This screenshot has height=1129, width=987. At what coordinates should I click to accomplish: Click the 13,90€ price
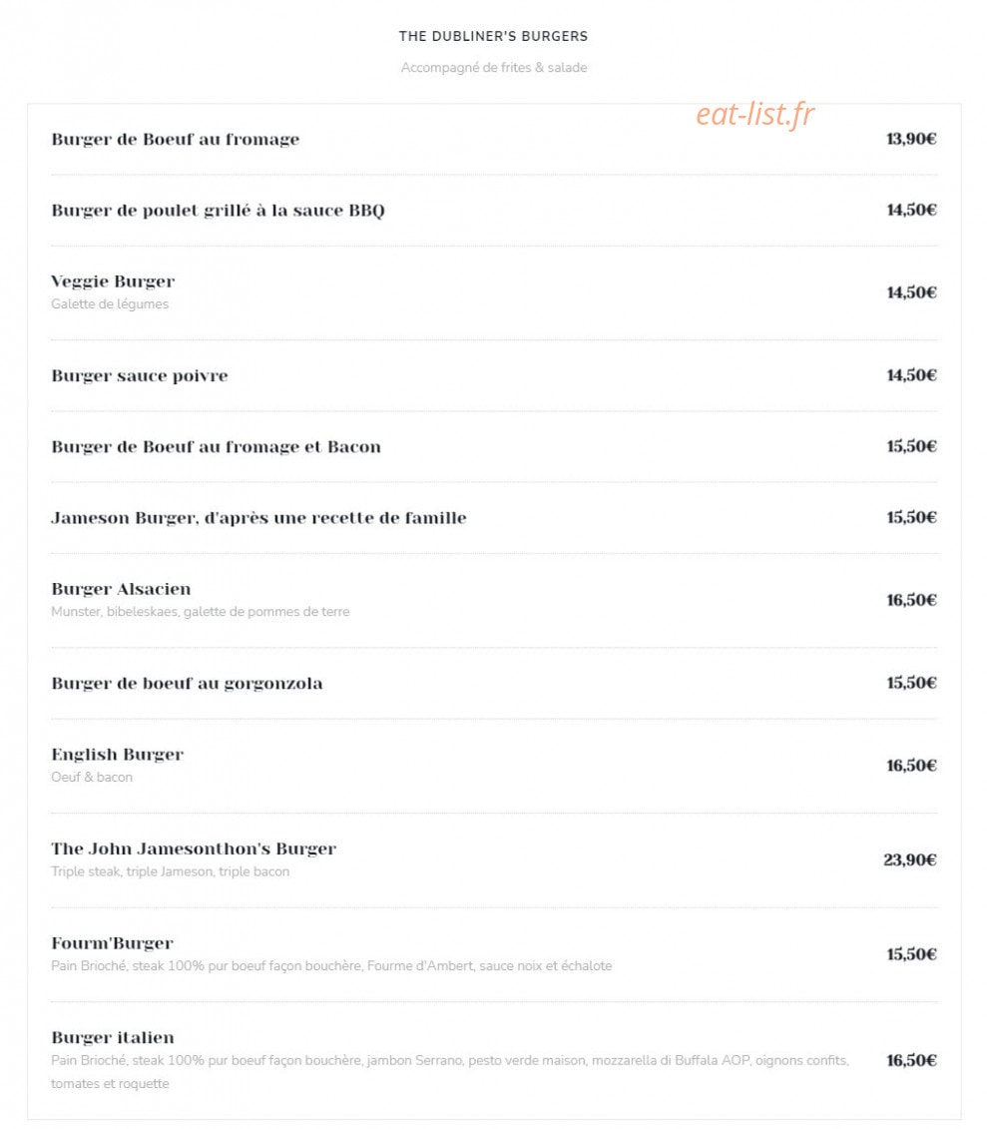coord(911,138)
